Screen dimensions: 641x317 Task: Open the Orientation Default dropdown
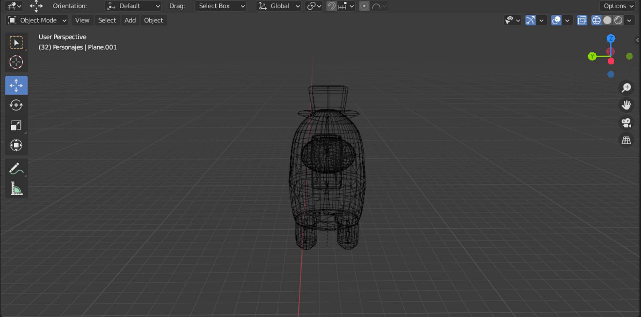pyautogui.click(x=133, y=6)
